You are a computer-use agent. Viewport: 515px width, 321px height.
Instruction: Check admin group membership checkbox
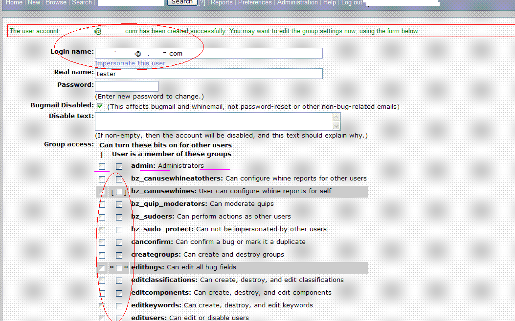coord(119,166)
